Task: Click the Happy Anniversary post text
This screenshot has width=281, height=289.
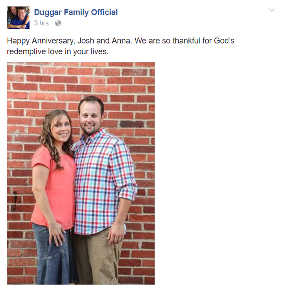Action: (120, 46)
